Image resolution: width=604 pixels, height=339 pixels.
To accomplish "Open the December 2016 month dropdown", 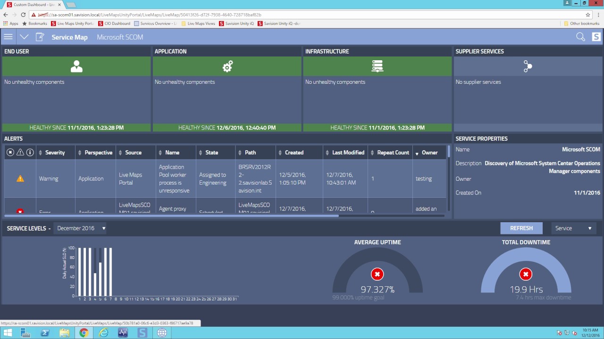I will coord(81,228).
